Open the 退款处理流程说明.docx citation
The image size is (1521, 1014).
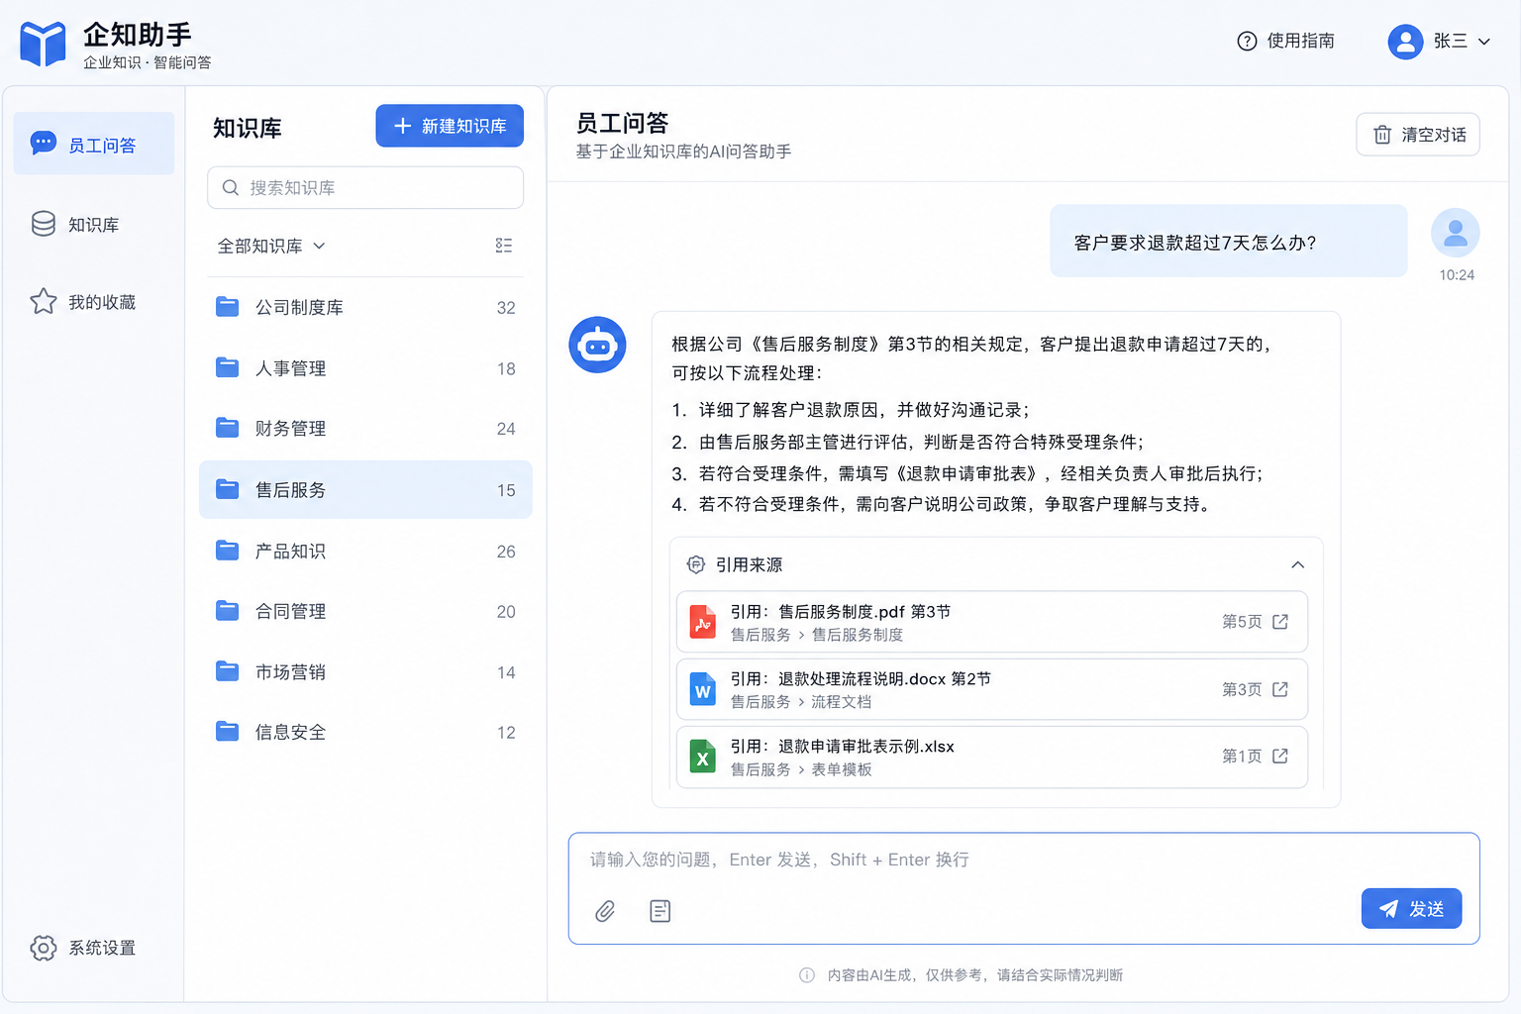(x=992, y=689)
